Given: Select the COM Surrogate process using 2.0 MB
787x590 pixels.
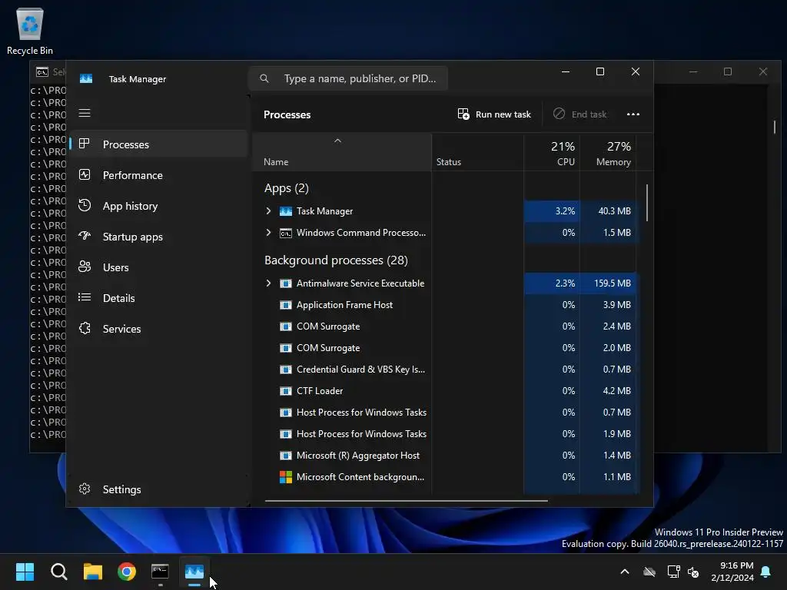Looking at the screenshot, I should (447, 348).
